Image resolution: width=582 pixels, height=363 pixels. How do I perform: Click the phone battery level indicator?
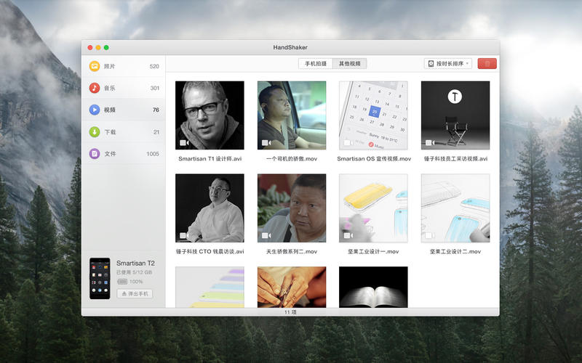122,281
